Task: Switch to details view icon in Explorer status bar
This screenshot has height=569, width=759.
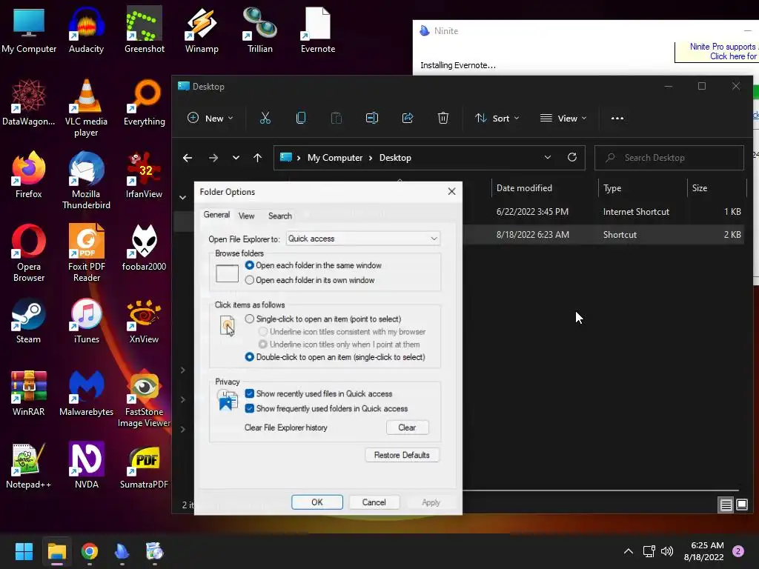Action: click(726, 505)
